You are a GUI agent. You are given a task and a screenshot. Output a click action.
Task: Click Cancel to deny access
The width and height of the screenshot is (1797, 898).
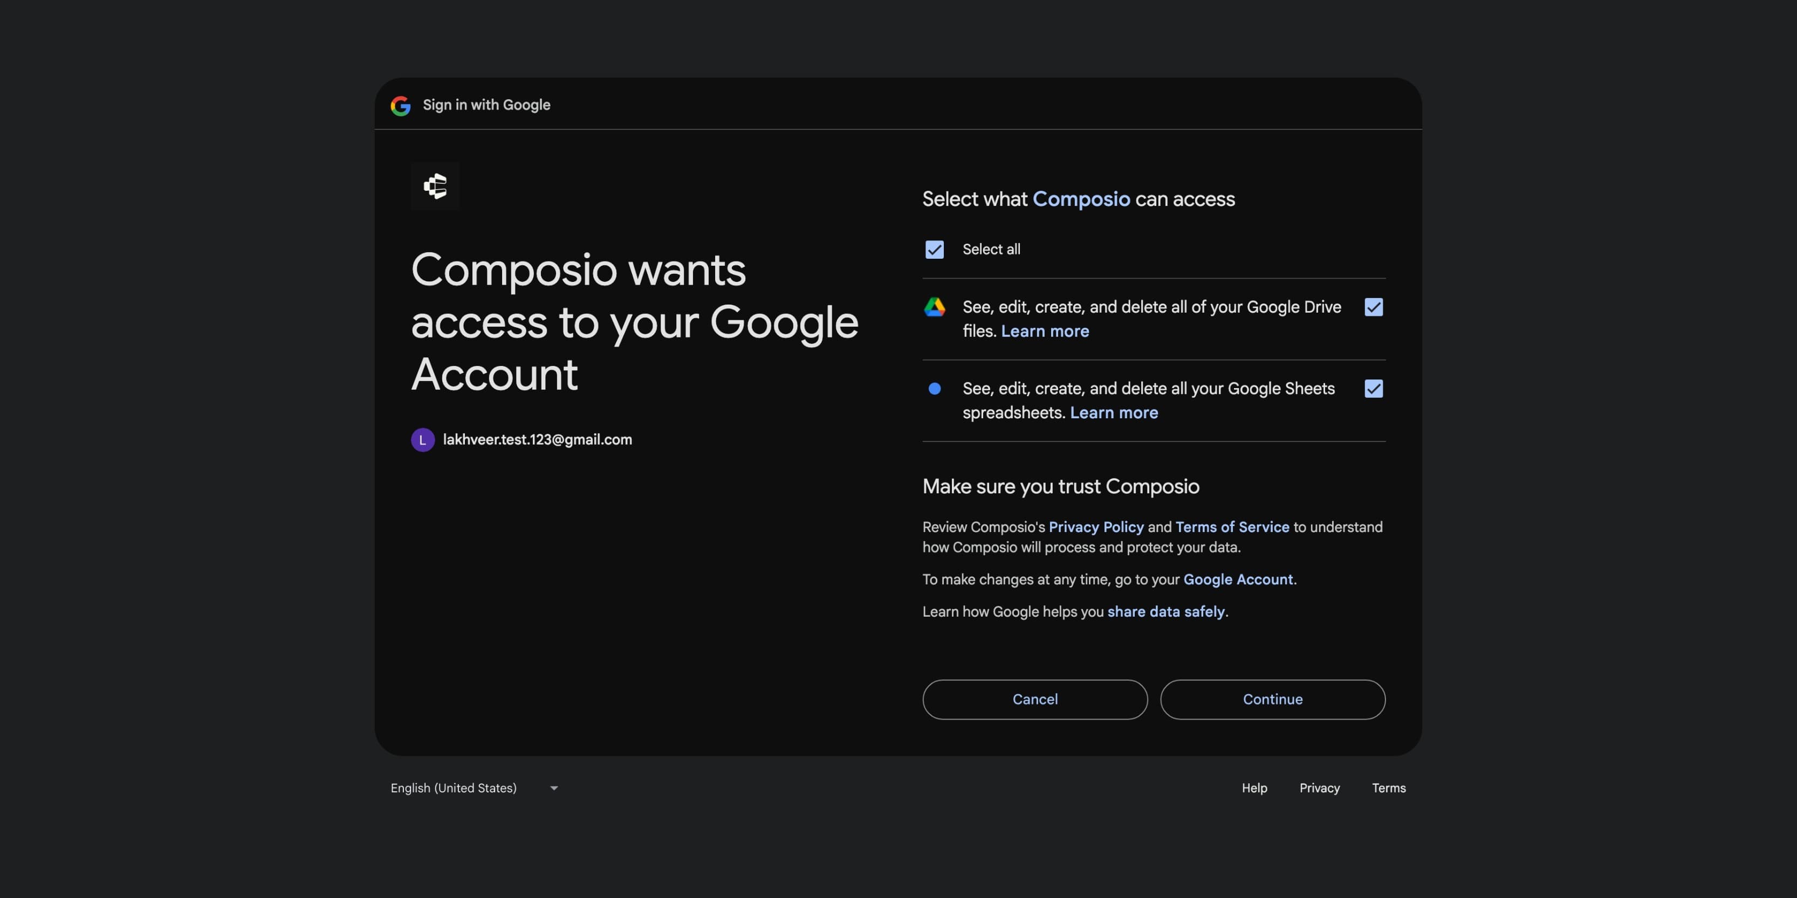pos(1034,699)
